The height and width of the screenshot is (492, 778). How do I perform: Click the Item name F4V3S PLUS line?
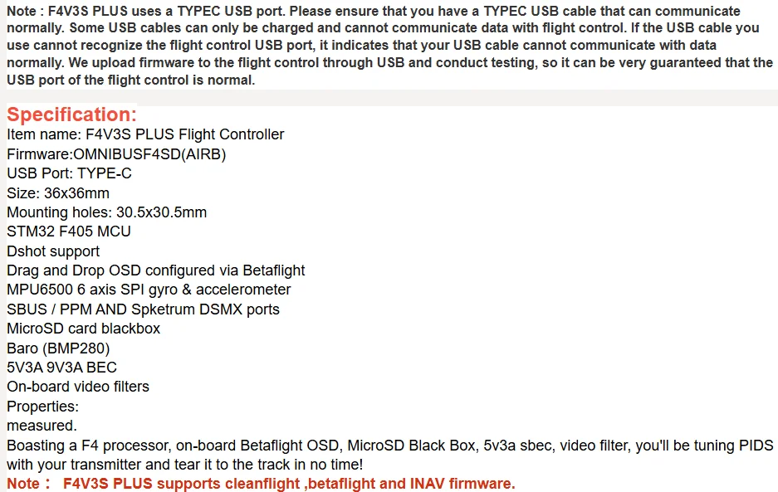pyautogui.click(x=145, y=134)
